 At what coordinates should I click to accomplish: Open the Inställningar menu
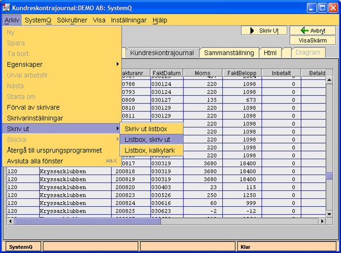[128, 20]
